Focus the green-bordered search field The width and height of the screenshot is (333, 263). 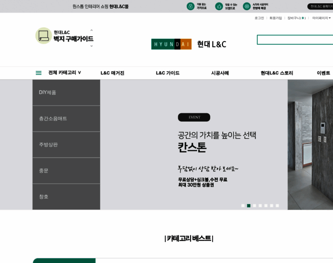(295, 40)
